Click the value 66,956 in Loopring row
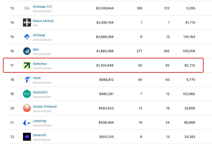The image size is (212, 144). pyautogui.click(x=190, y=123)
